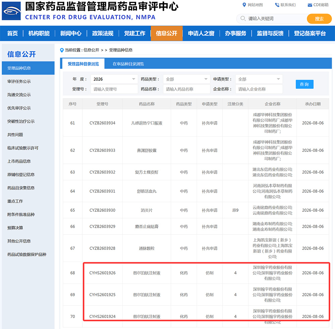335x329 pixels.
Task: Click acceptance number CYZB2603933
Action: click(x=102, y=150)
